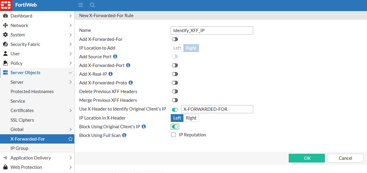The image size is (367, 173).
Task: Click info icon next to Add X-Forwarded-Proto
Action: [131, 83]
